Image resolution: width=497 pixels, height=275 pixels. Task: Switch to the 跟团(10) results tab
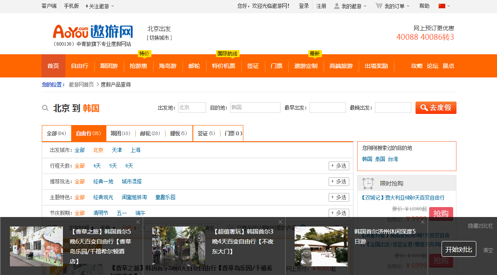(x=120, y=133)
